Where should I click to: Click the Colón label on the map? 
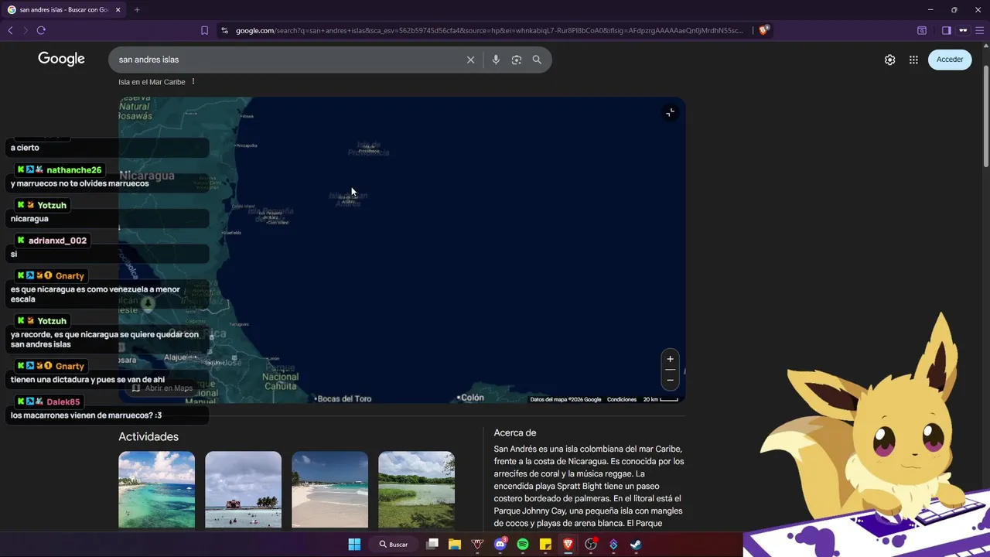[471, 398]
